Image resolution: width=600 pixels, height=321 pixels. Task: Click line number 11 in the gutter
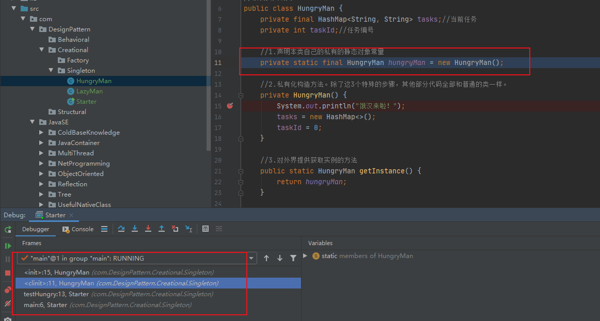click(x=218, y=63)
